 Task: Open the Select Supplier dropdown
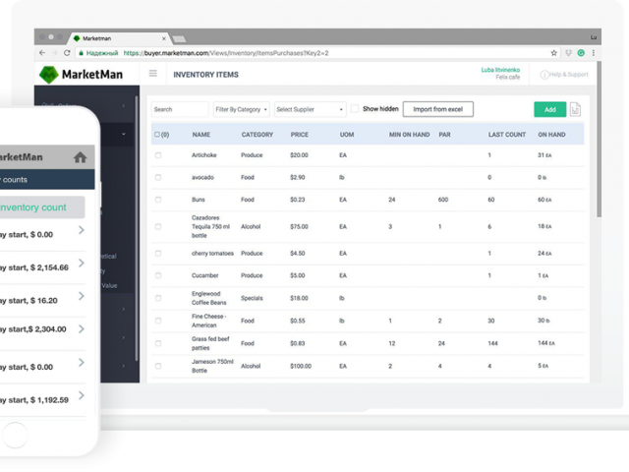tap(311, 109)
